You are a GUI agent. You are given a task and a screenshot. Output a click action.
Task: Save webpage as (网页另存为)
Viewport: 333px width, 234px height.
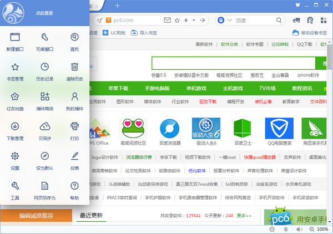point(44,191)
